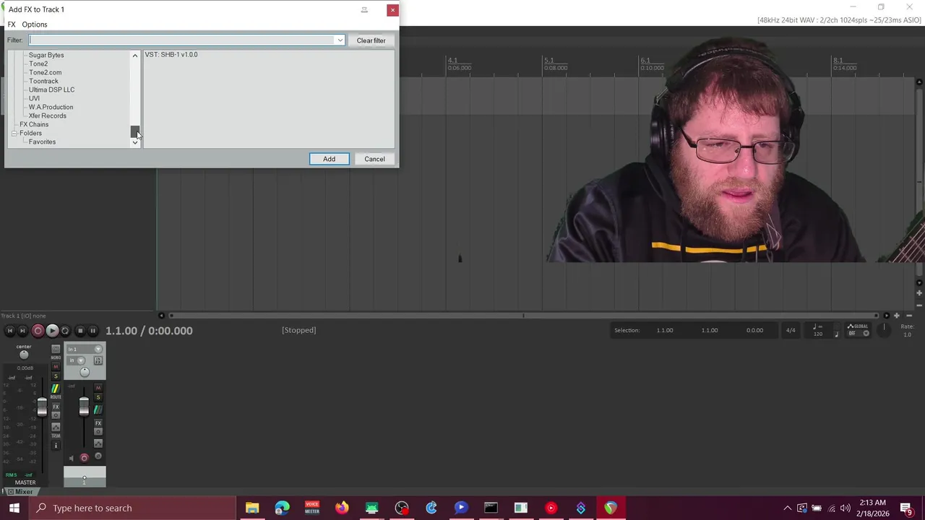Click the transport Pause button
925x520 pixels.
pyautogui.click(x=92, y=331)
